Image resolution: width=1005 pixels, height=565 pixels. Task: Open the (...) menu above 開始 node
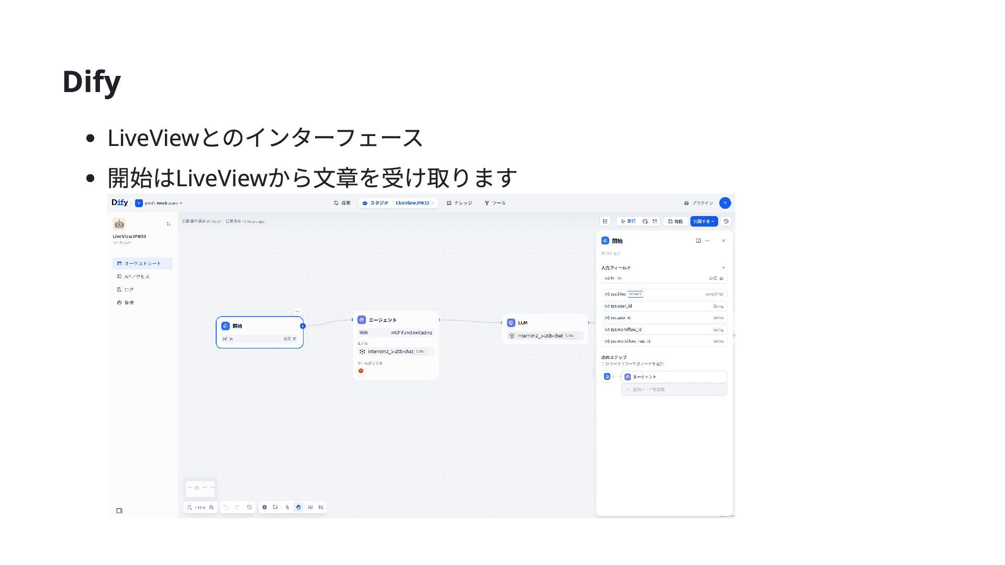pyautogui.click(x=297, y=311)
